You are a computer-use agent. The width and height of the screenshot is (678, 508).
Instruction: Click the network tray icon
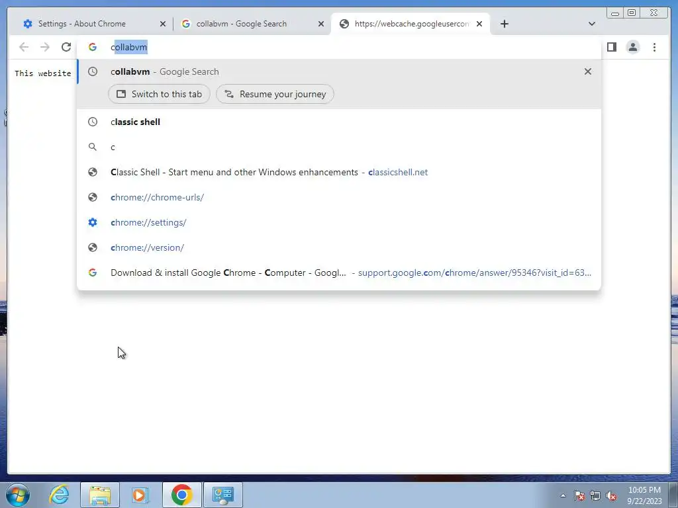tap(595, 495)
